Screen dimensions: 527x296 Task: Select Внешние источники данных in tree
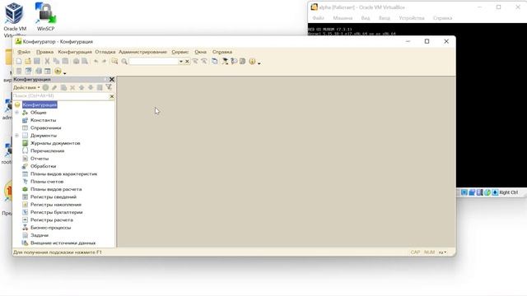click(x=63, y=243)
